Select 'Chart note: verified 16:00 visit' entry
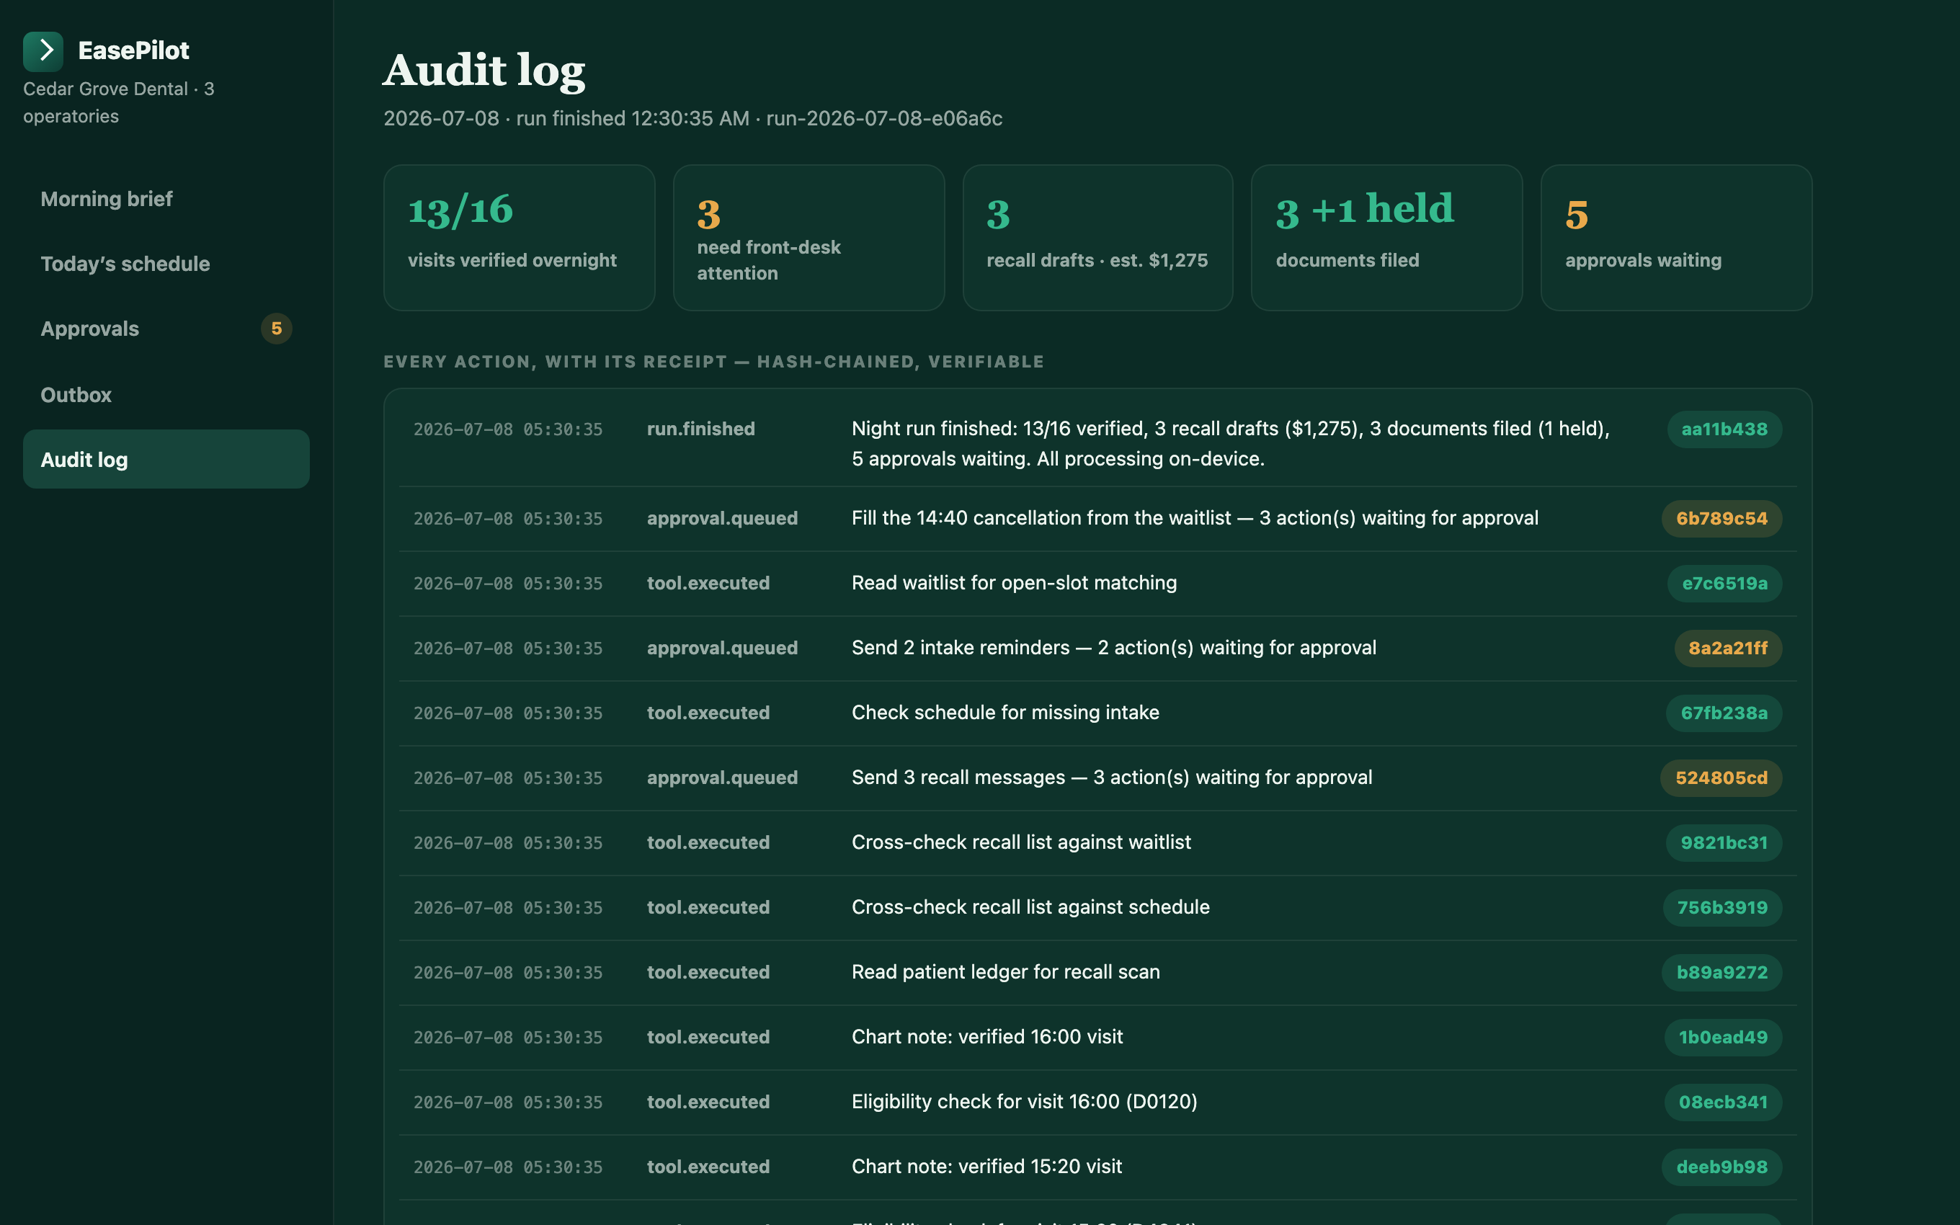 pyautogui.click(x=986, y=1036)
